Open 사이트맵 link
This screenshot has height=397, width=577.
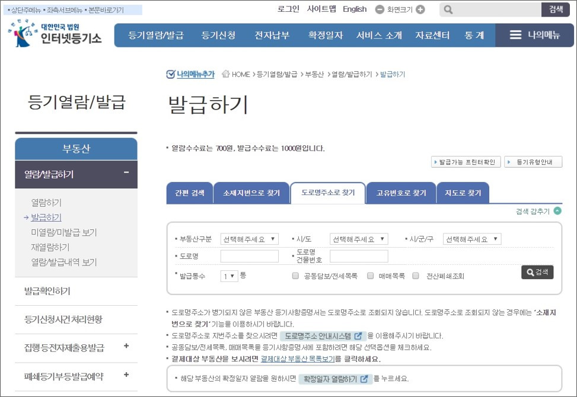pyautogui.click(x=321, y=9)
